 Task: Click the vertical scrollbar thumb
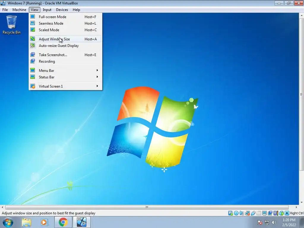click(301, 94)
